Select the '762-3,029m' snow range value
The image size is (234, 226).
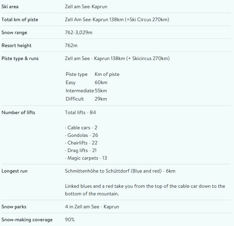coord(78,33)
